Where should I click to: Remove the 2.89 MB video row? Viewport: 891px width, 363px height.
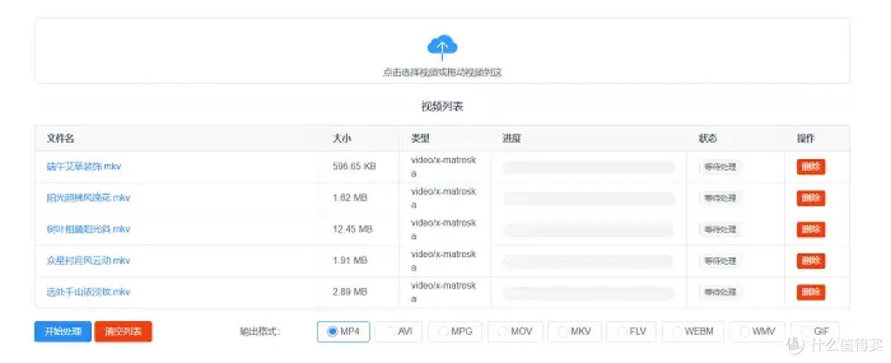pos(811,292)
